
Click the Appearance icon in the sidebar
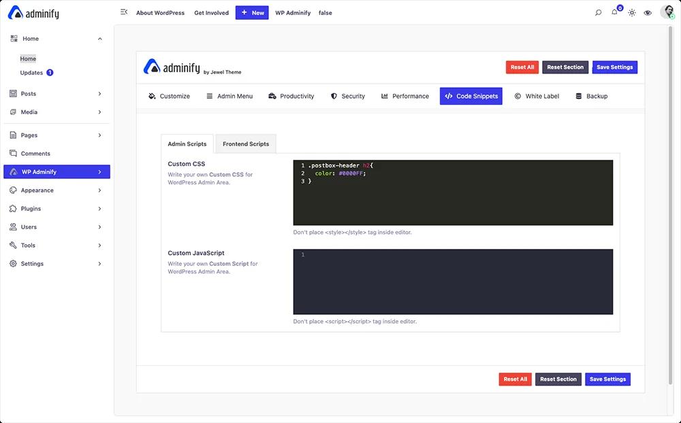point(13,190)
